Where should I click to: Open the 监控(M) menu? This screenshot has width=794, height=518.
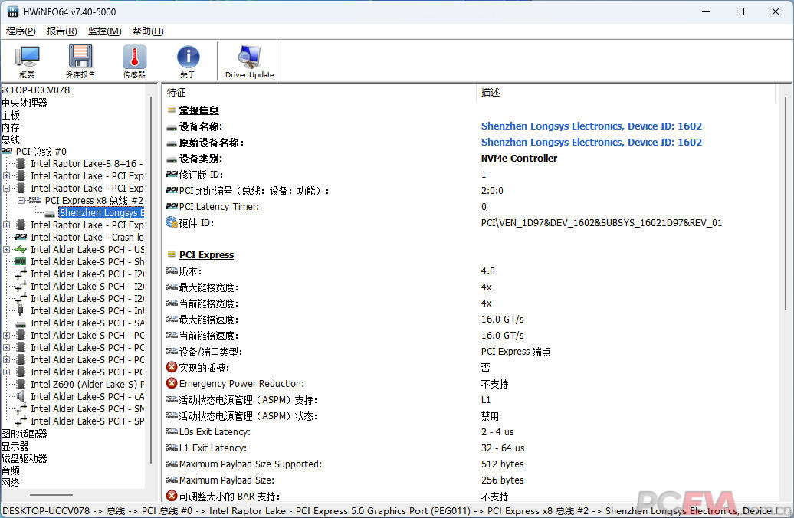click(105, 31)
